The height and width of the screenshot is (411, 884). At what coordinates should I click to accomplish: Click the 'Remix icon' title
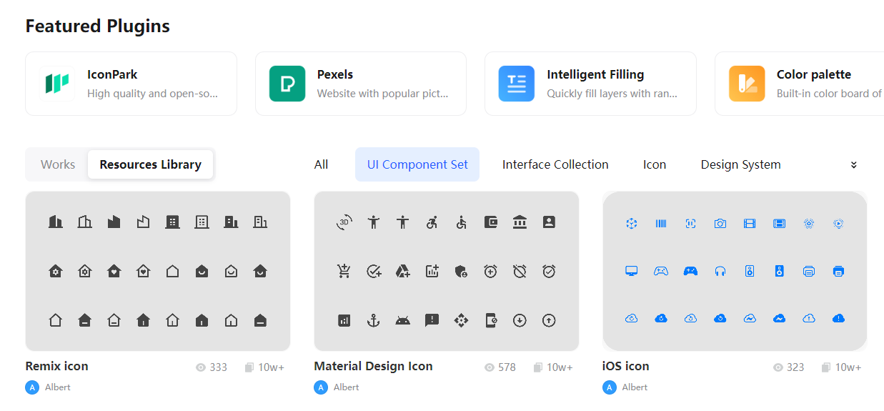click(x=57, y=366)
